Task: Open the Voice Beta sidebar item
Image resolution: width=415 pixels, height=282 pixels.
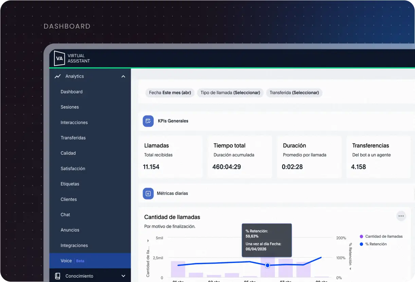Action: [x=72, y=261]
